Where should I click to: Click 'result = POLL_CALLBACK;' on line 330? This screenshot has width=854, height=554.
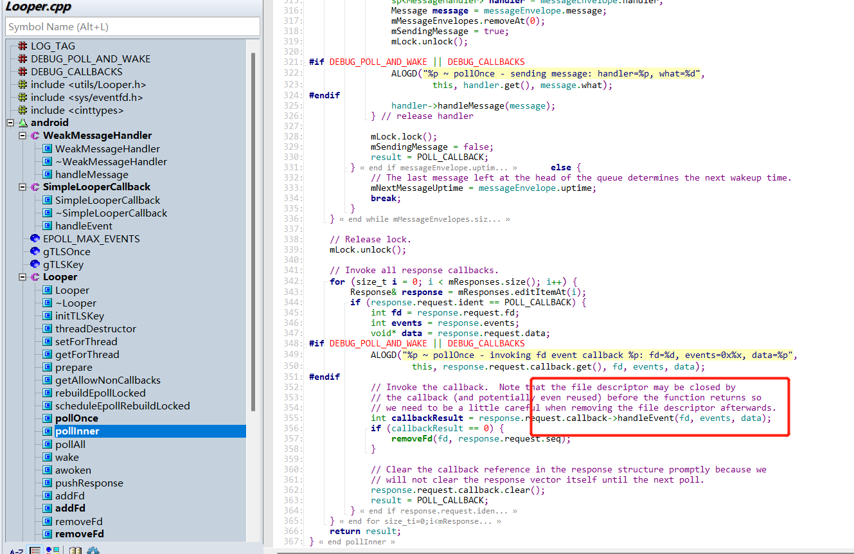coord(429,157)
